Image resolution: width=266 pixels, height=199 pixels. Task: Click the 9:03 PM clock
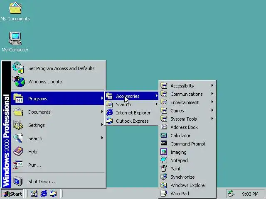[x=250, y=194]
